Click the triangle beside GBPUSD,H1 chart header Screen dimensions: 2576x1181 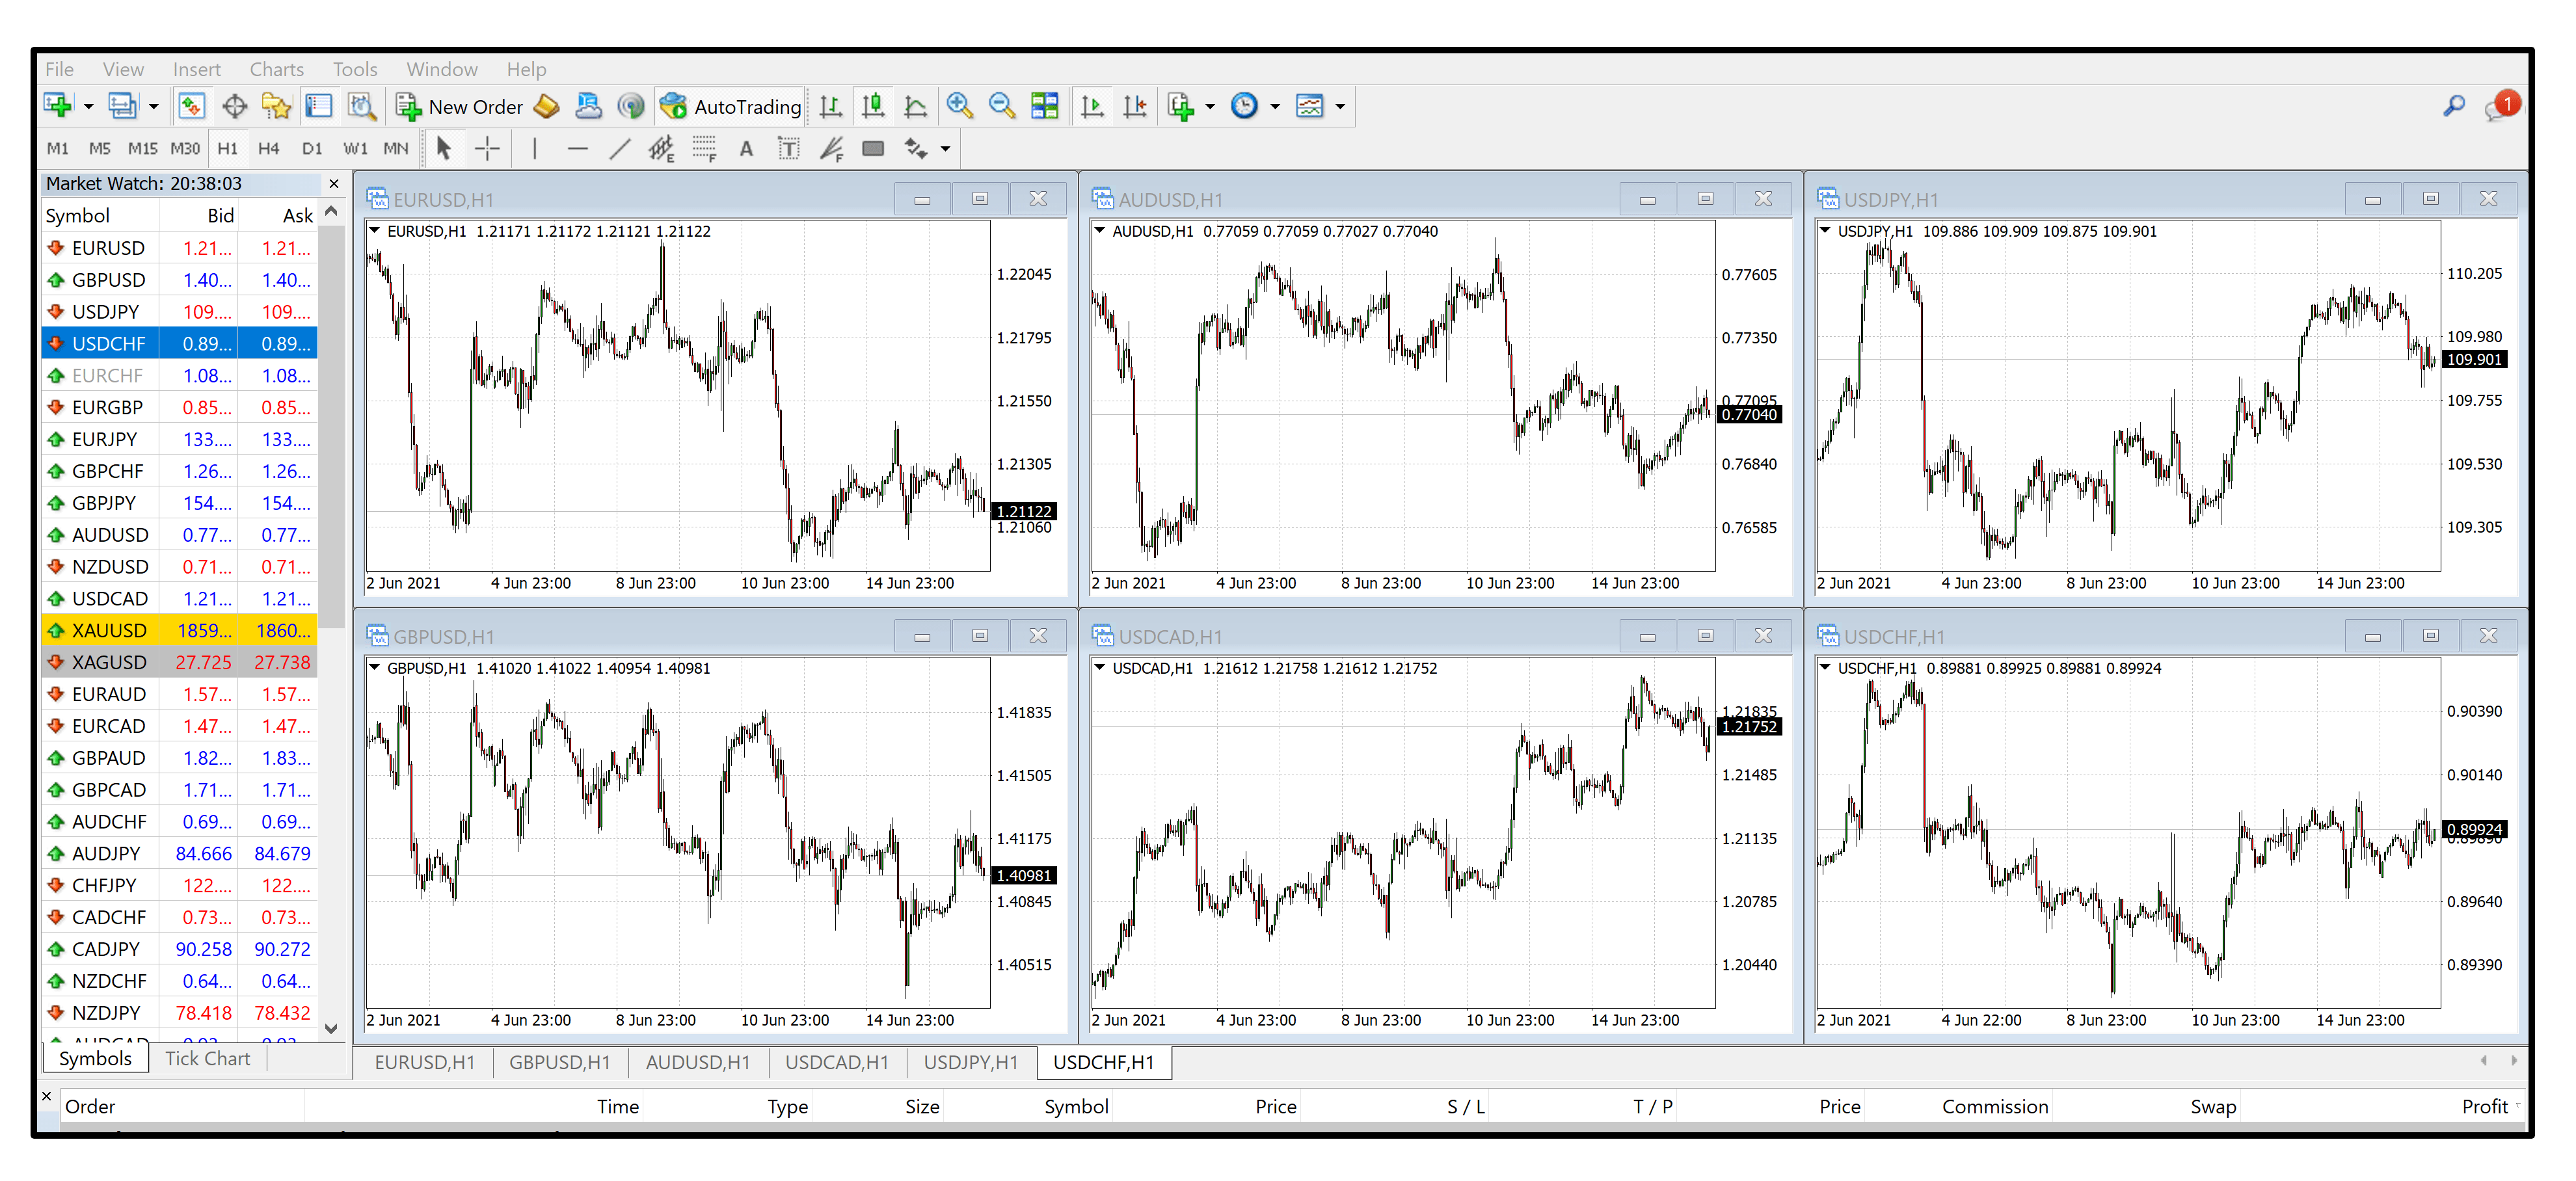click(x=375, y=668)
